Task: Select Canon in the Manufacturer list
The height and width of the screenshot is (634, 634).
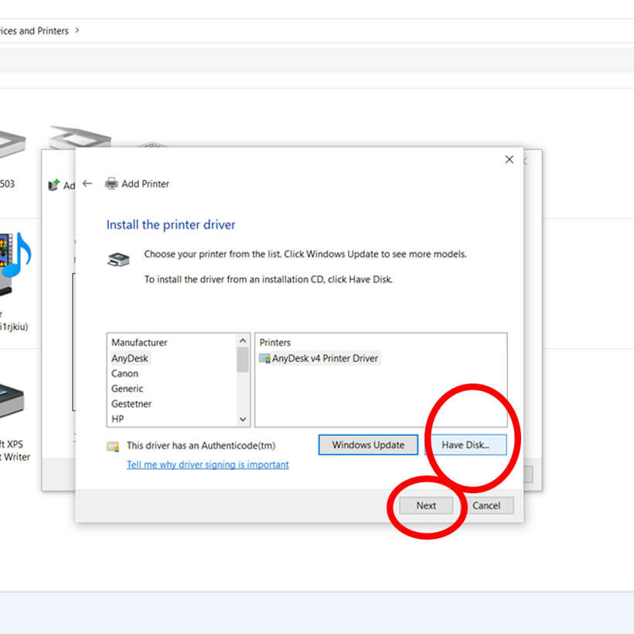Action: 125,373
